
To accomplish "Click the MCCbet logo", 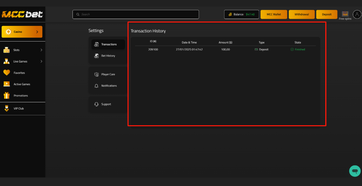I will coord(22,15).
